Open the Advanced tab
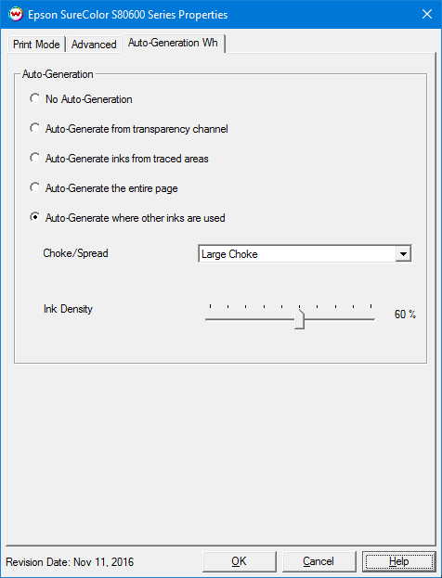The image size is (442, 578). click(x=94, y=45)
